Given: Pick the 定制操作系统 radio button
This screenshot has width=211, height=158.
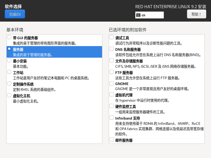Looking at the screenshot, I should tap(9, 84).
